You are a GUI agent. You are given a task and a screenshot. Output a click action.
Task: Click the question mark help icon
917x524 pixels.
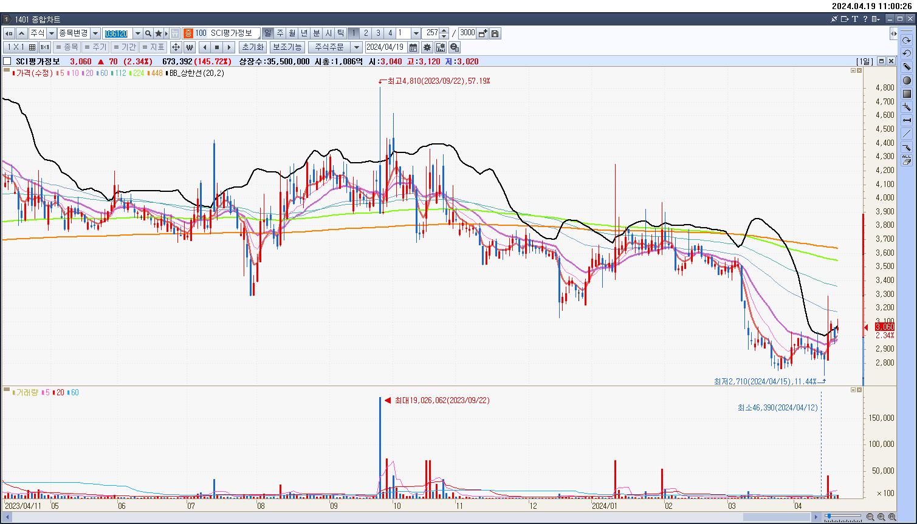865,19
